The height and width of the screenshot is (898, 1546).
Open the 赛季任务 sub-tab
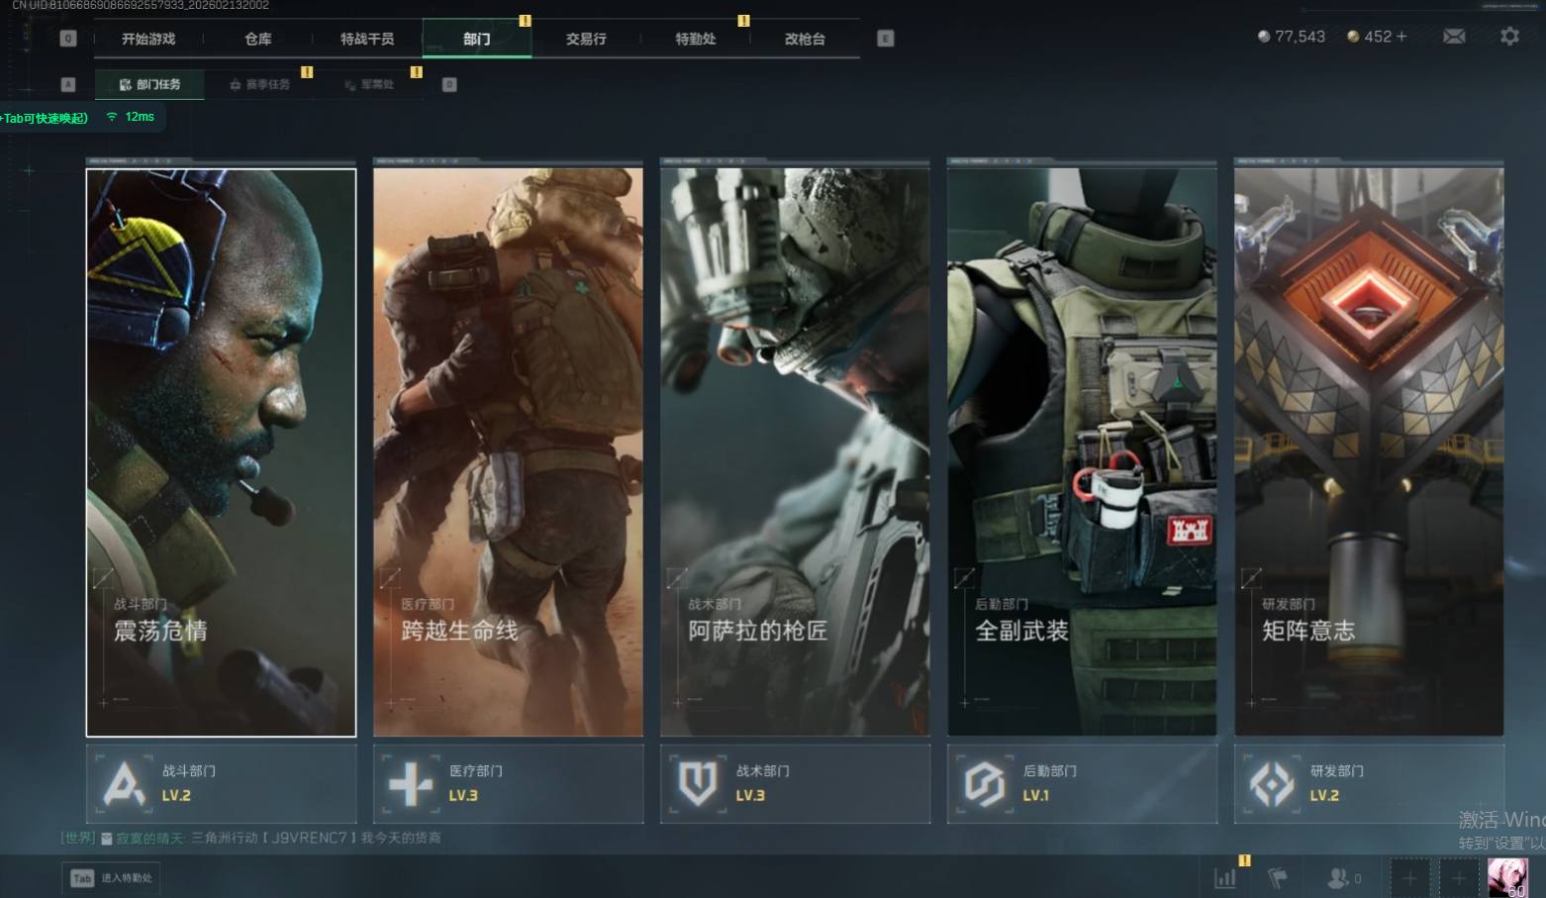click(259, 85)
